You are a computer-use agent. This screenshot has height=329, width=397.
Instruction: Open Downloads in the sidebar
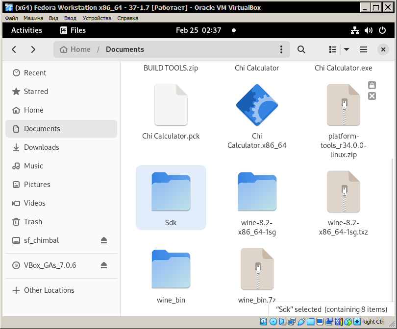coord(61,147)
